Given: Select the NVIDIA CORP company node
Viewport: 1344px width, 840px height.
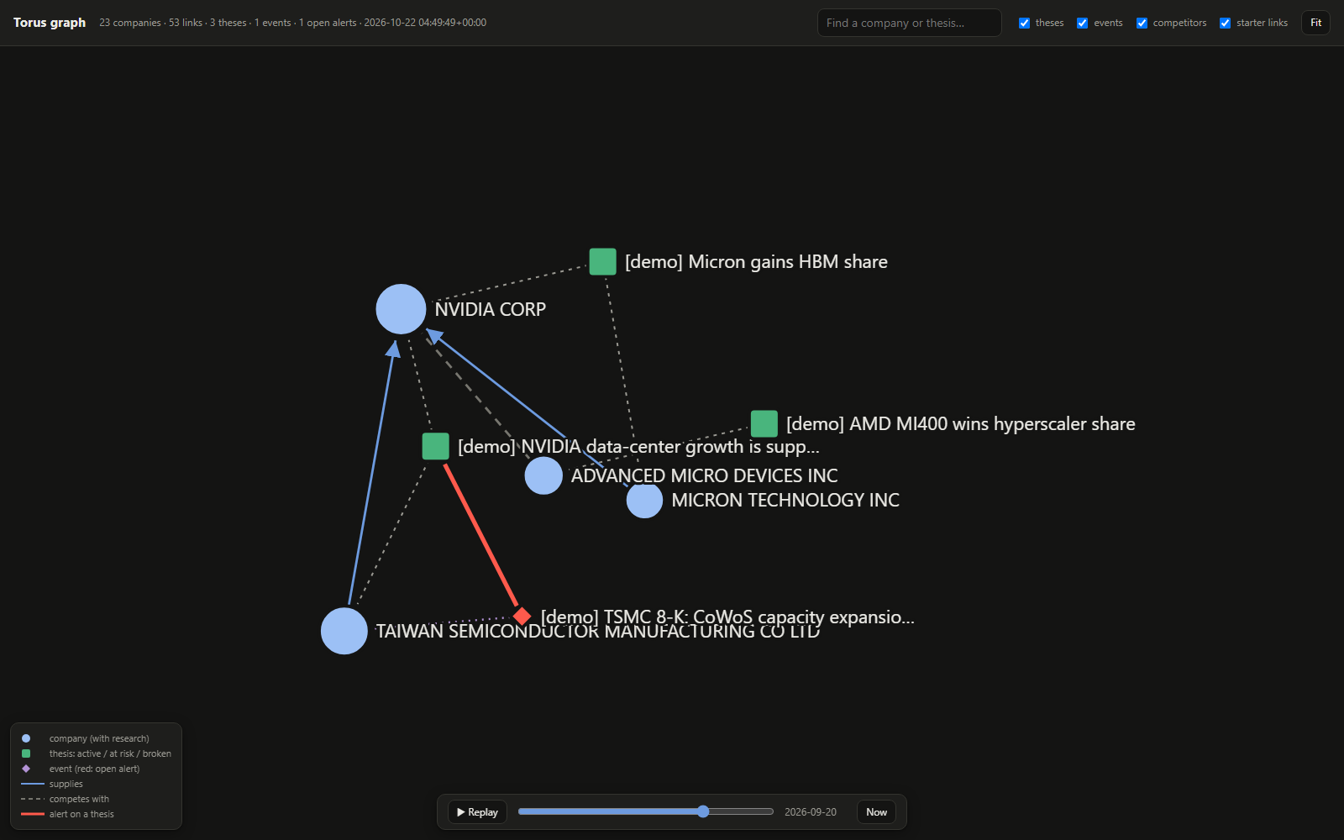Looking at the screenshot, I should 401,309.
